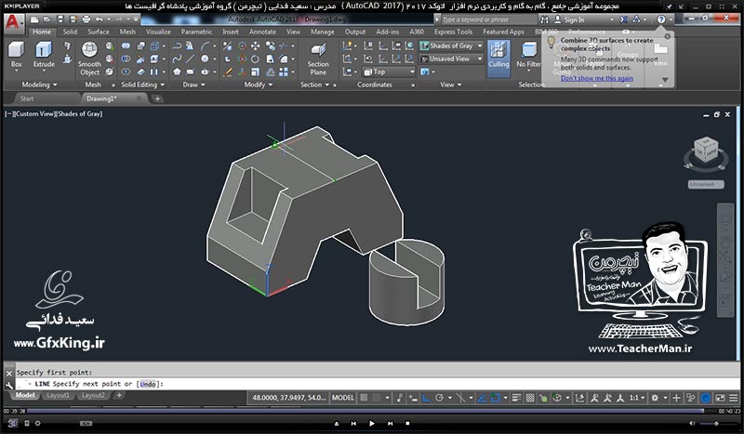
Task: Toggle Ortho mode in status bar
Action: click(x=426, y=398)
